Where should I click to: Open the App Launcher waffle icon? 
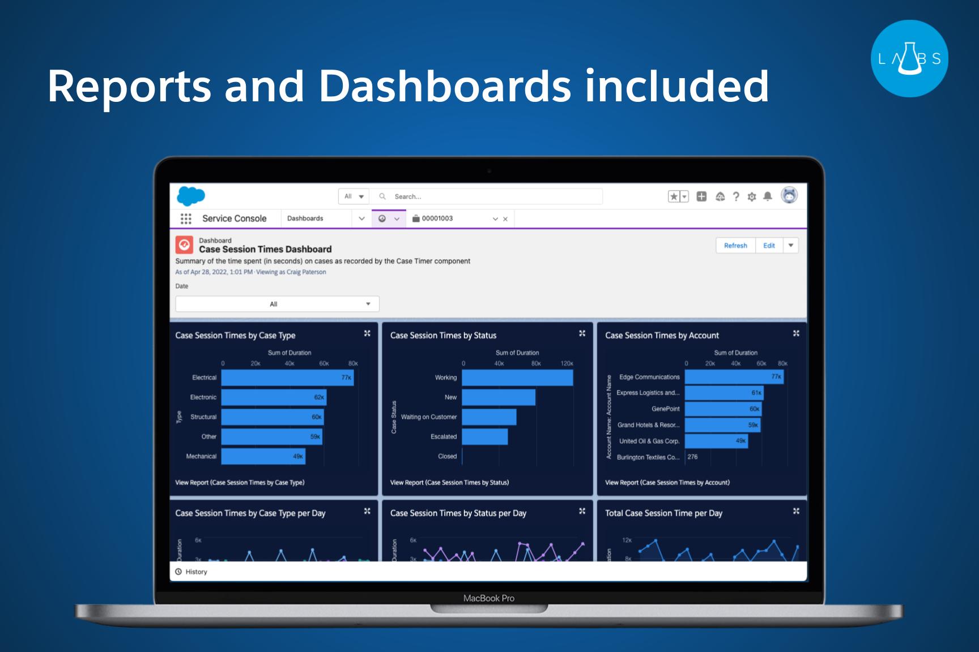(186, 218)
